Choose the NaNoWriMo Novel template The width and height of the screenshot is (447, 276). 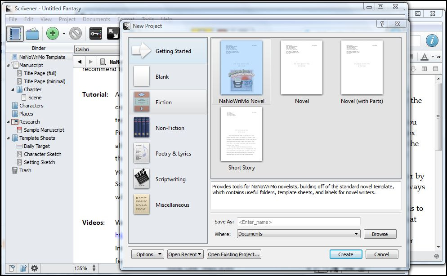tap(241, 72)
